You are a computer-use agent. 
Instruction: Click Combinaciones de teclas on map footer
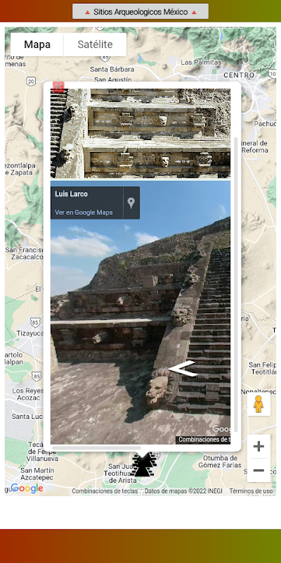coord(104,491)
